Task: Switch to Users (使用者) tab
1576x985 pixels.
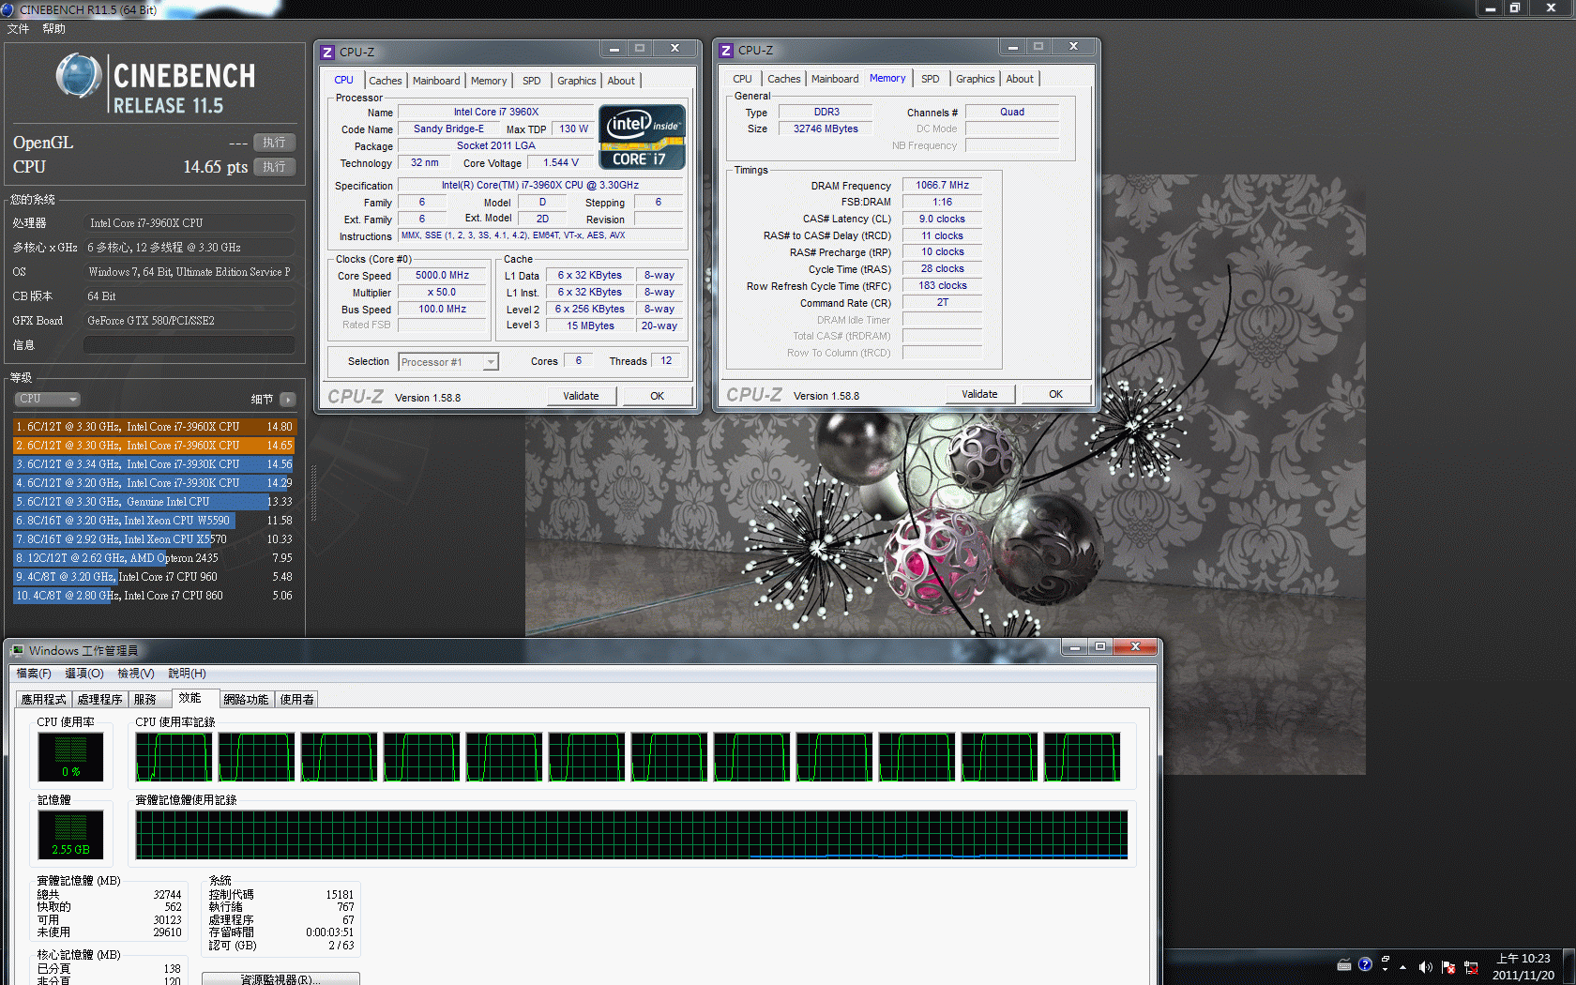Action: [296, 700]
